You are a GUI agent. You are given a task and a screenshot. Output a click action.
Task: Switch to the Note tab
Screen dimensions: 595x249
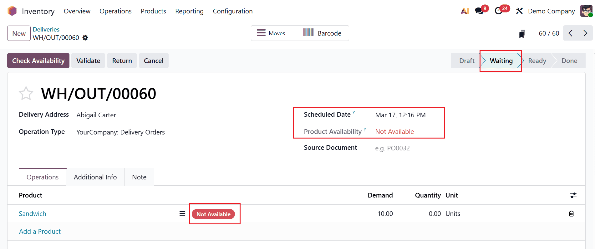(x=139, y=177)
